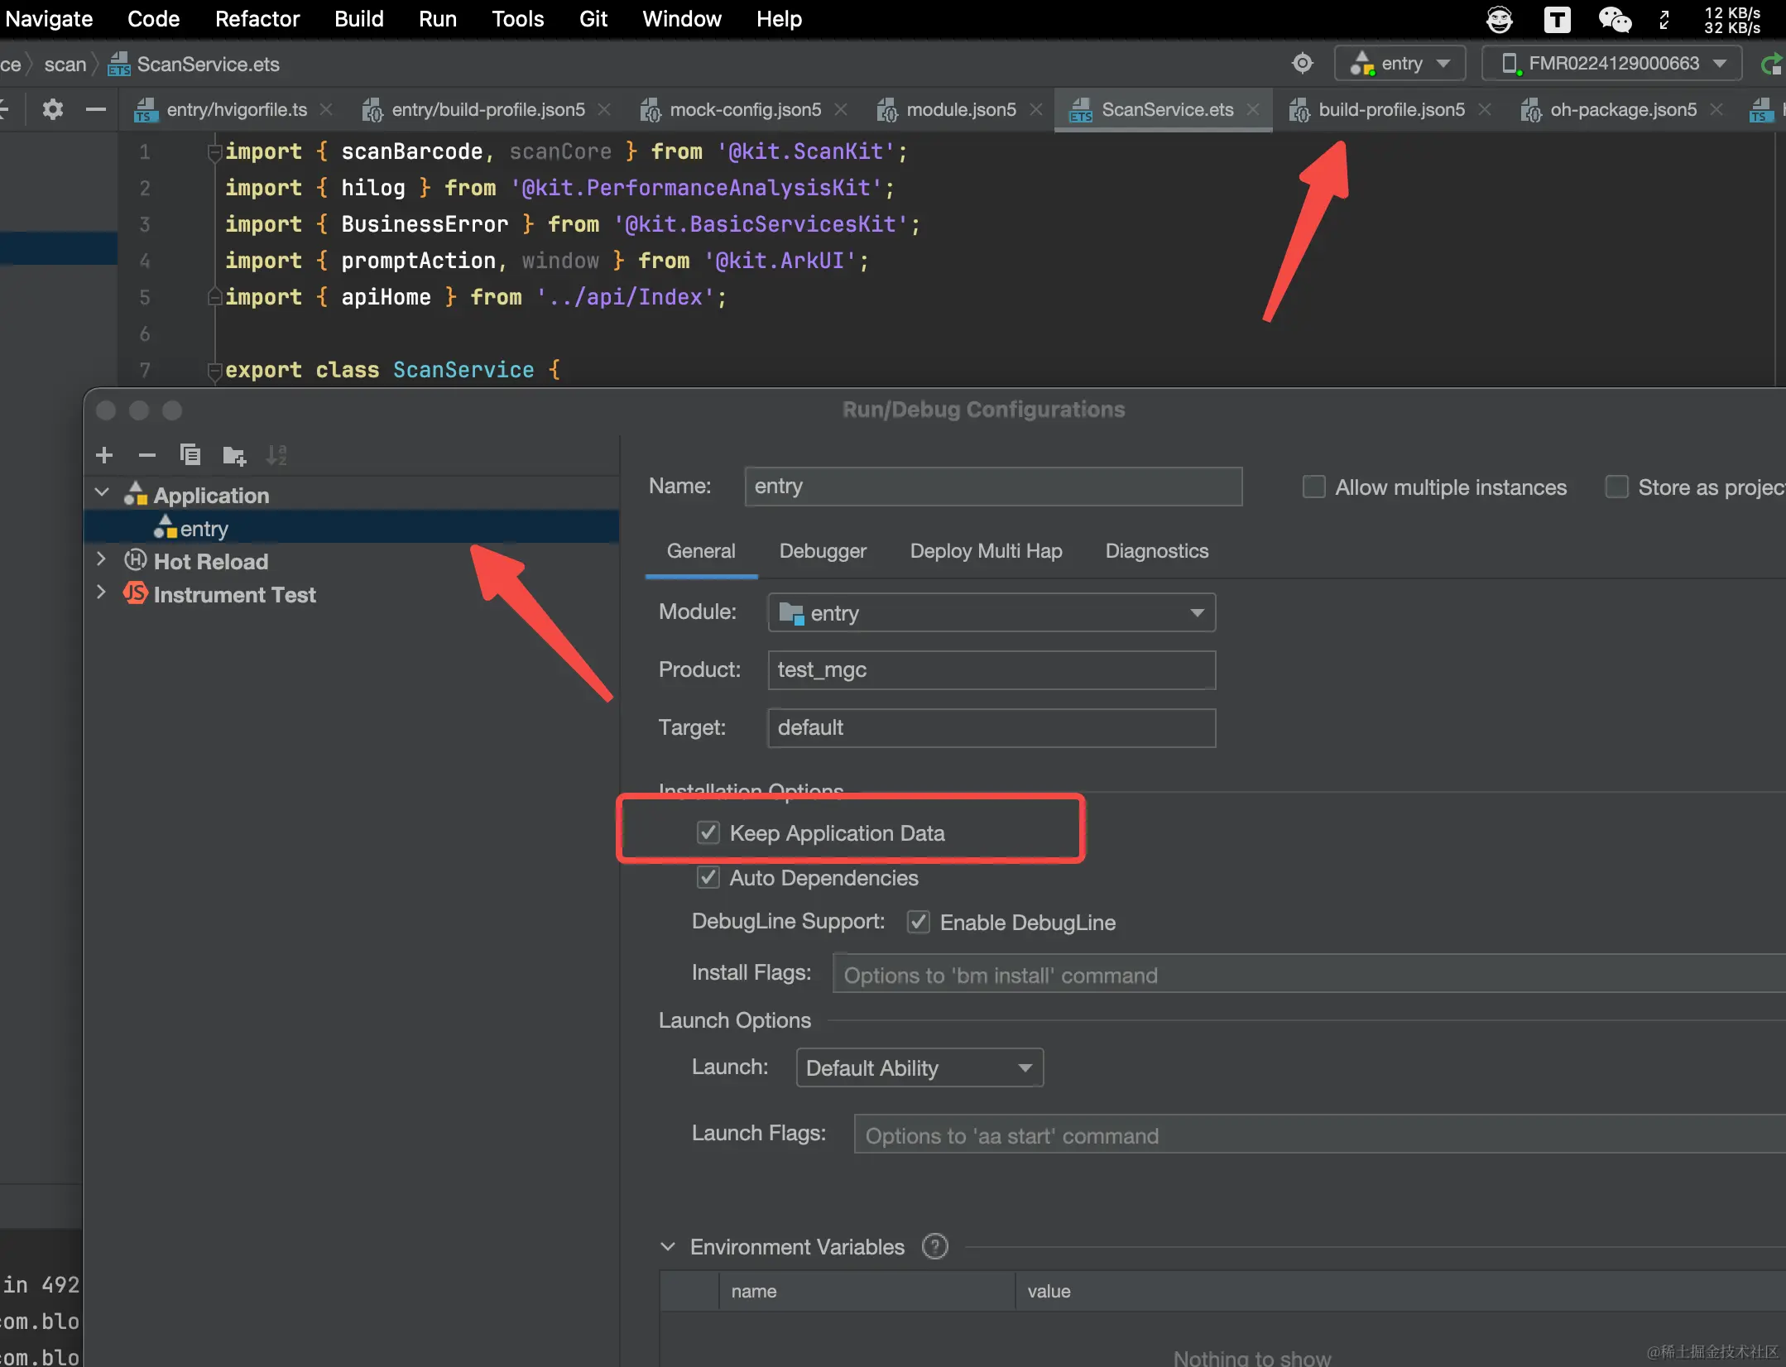Close the module.json5 tab

pos(1035,109)
